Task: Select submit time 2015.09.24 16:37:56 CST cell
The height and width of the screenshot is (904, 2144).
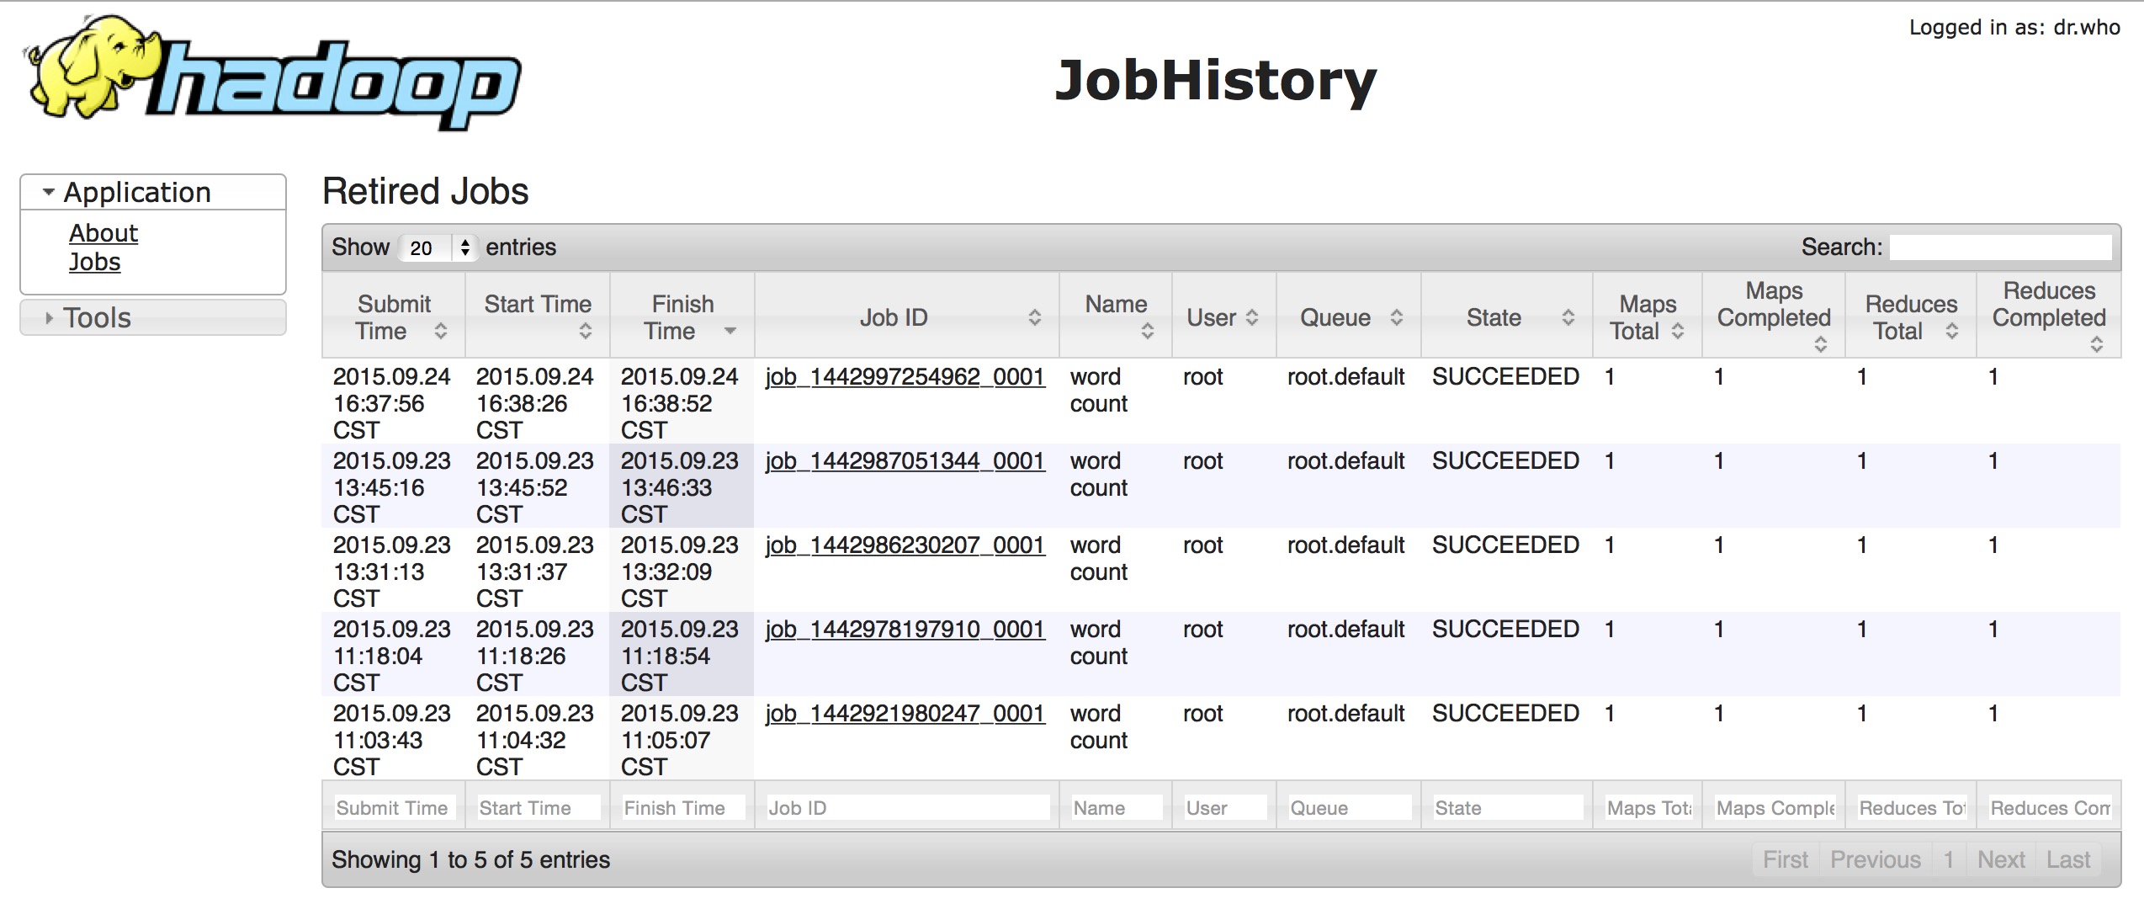Action: tap(392, 403)
